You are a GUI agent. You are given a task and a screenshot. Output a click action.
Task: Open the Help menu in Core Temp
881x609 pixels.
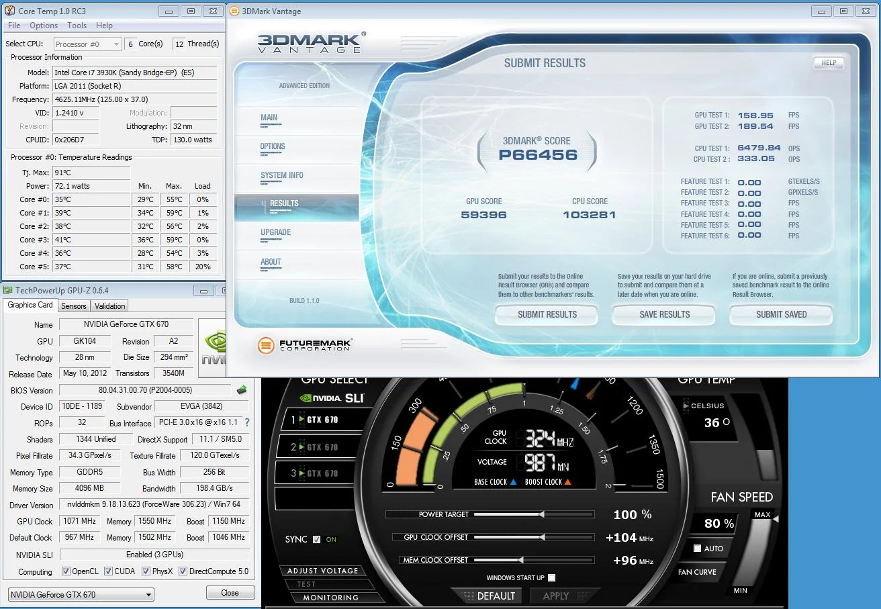pos(104,26)
